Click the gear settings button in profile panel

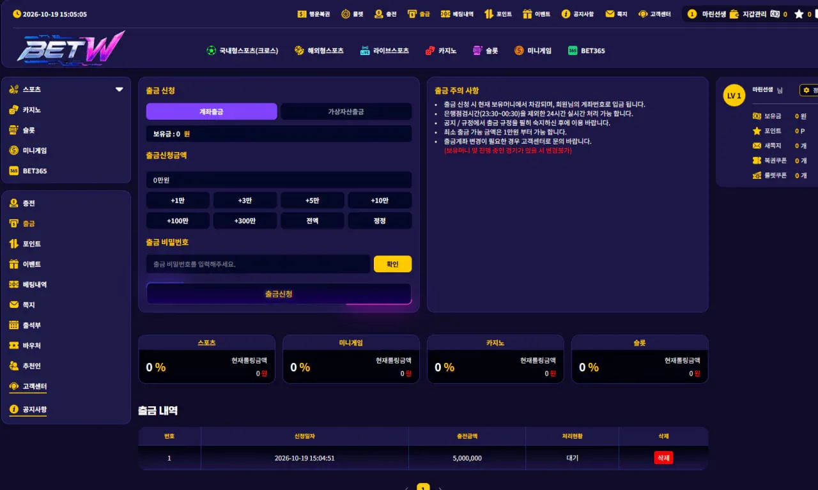coord(809,91)
